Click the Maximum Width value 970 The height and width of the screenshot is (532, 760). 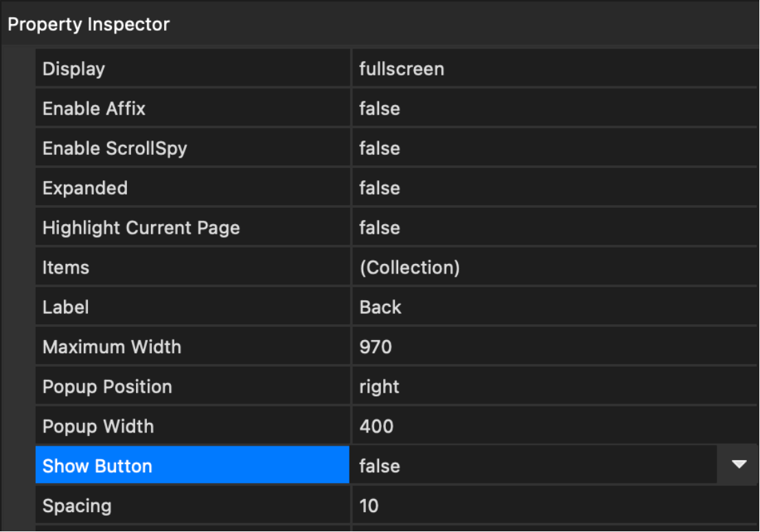click(x=376, y=348)
